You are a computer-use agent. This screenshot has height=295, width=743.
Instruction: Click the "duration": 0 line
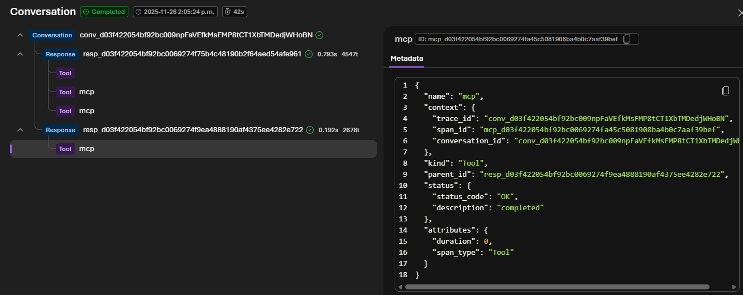(461, 241)
